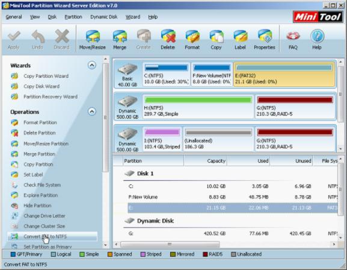347x270 pixels.
Task: Click the Capacity column header
Action: click(x=205, y=161)
